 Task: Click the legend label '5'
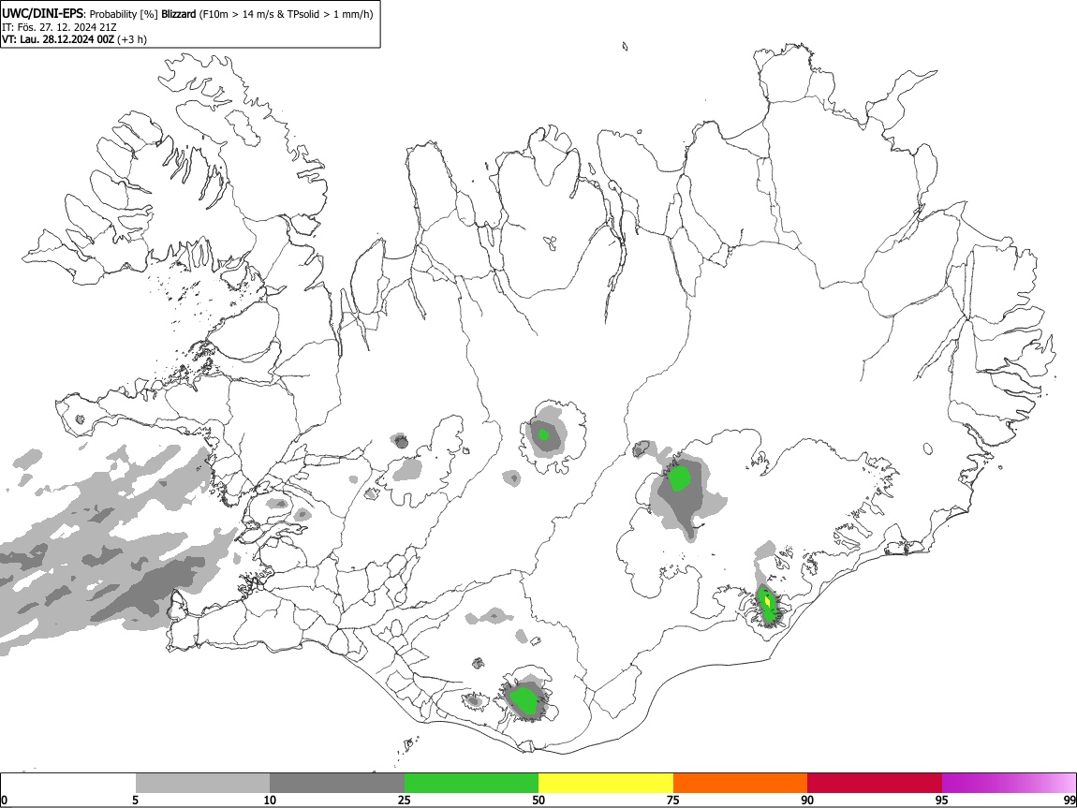[x=136, y=800]
